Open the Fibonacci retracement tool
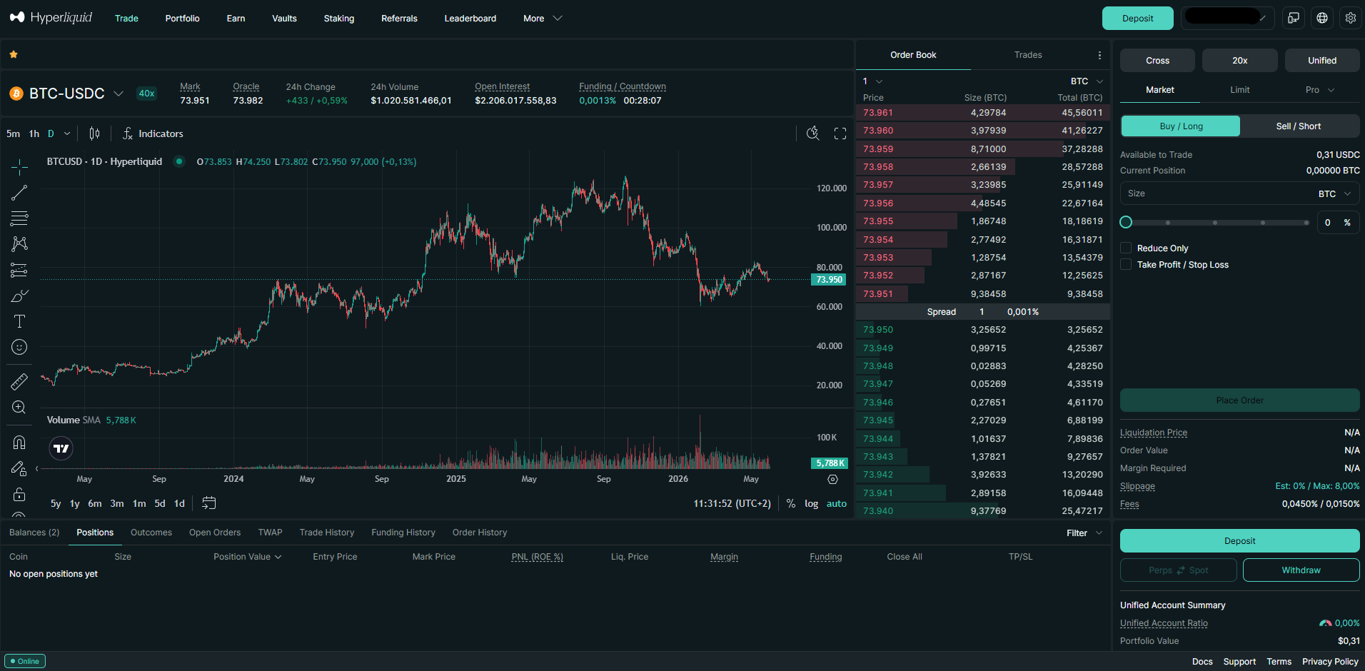The width and height of the screenshot is (1365, 671). tap(19, 218)
